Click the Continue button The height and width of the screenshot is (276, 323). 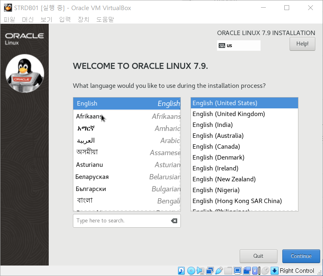(x=301, y=256)
